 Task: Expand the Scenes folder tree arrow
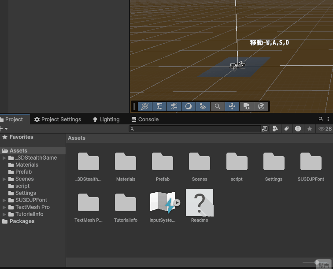click(4, 179)
